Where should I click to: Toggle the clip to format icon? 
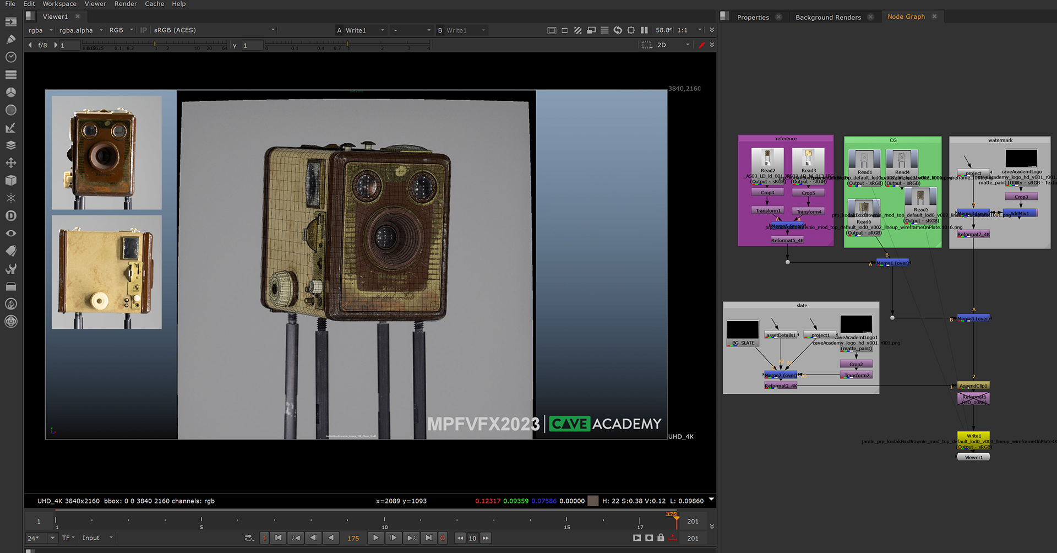[565, 30]
